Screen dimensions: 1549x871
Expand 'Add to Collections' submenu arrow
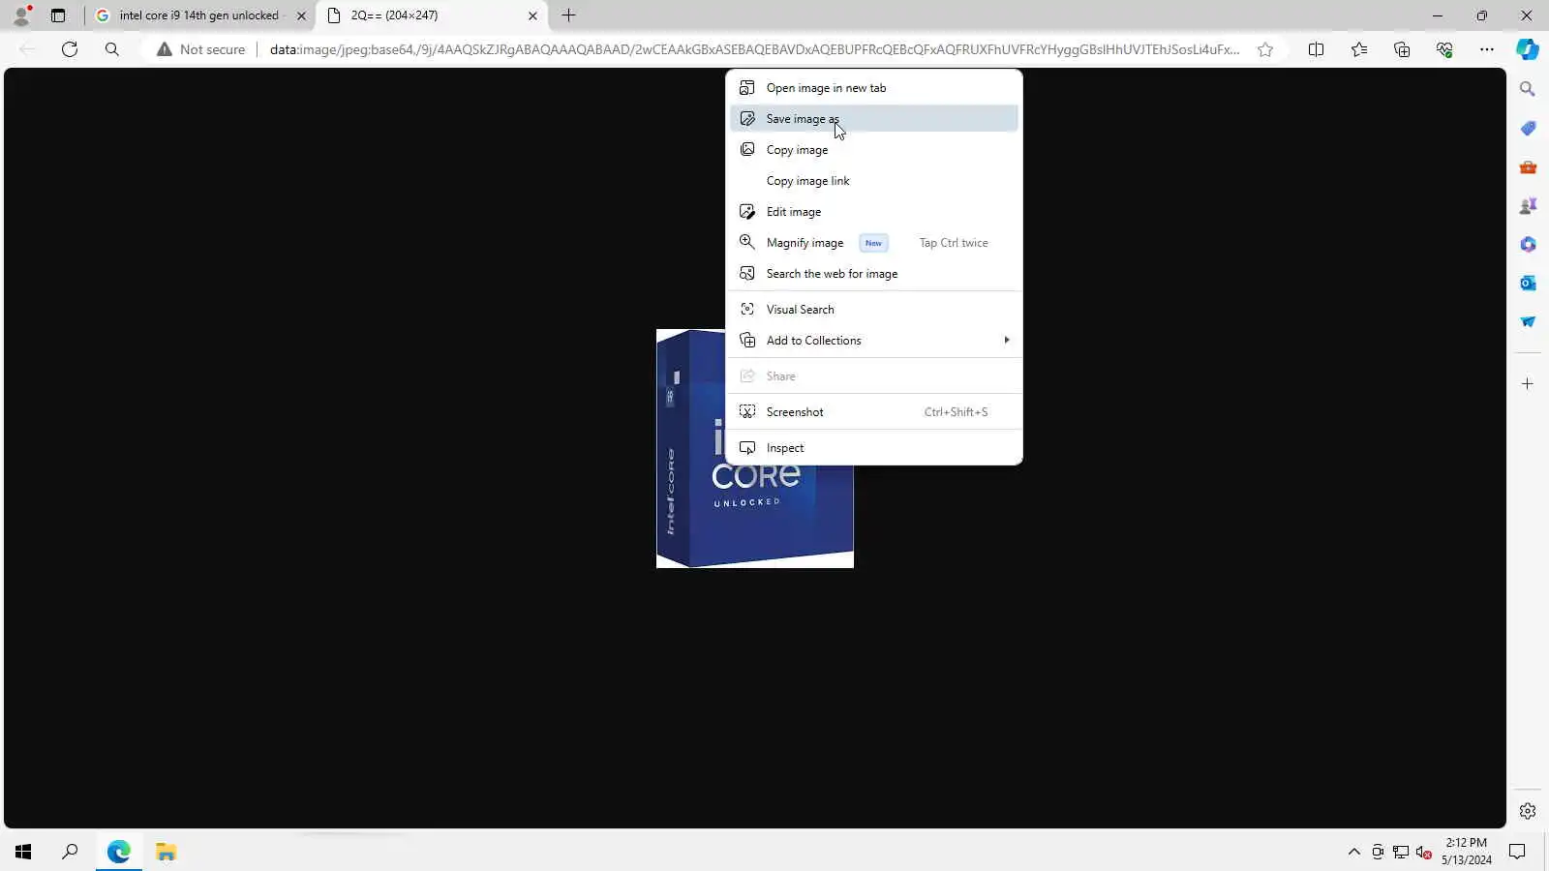tap(1007, 341)
